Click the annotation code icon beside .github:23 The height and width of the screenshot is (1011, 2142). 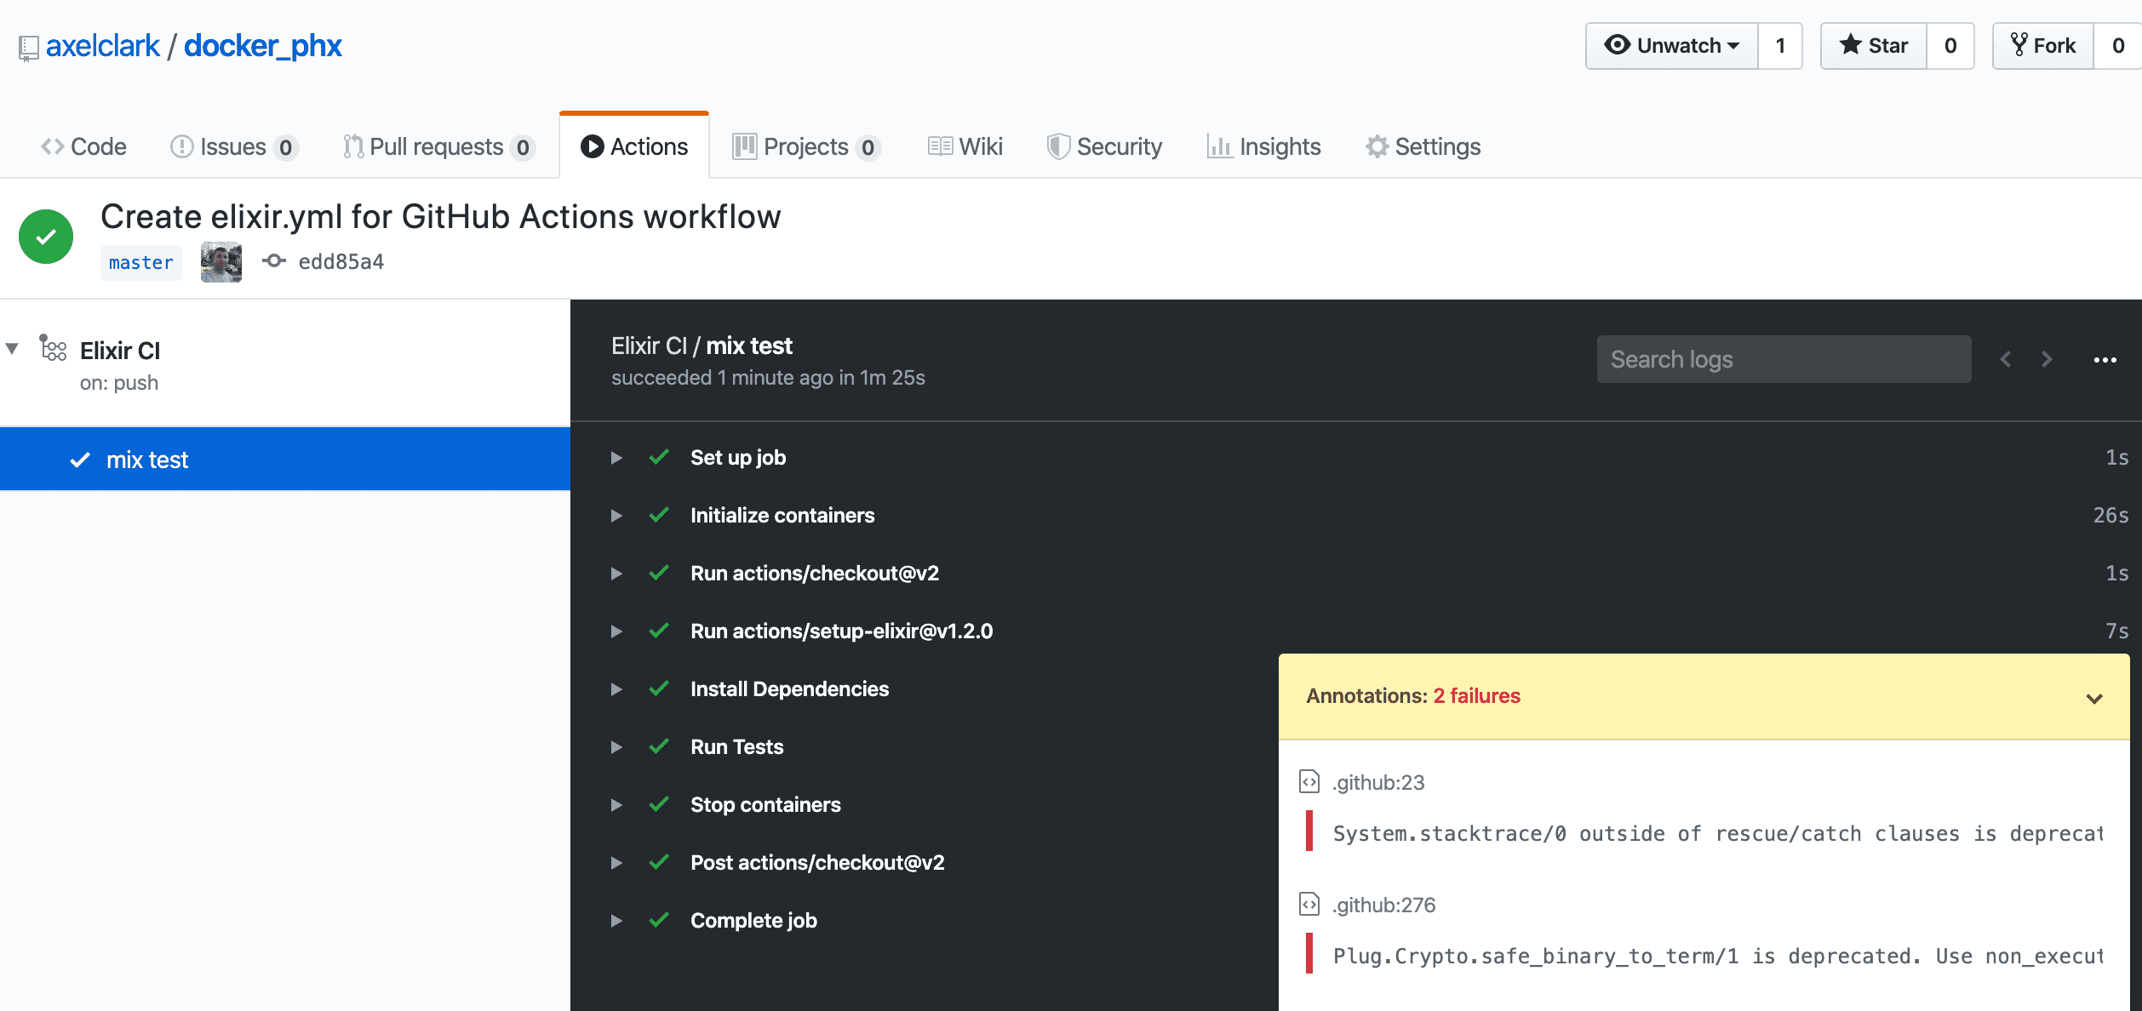pyautogui.click(x=1308, y=782)
